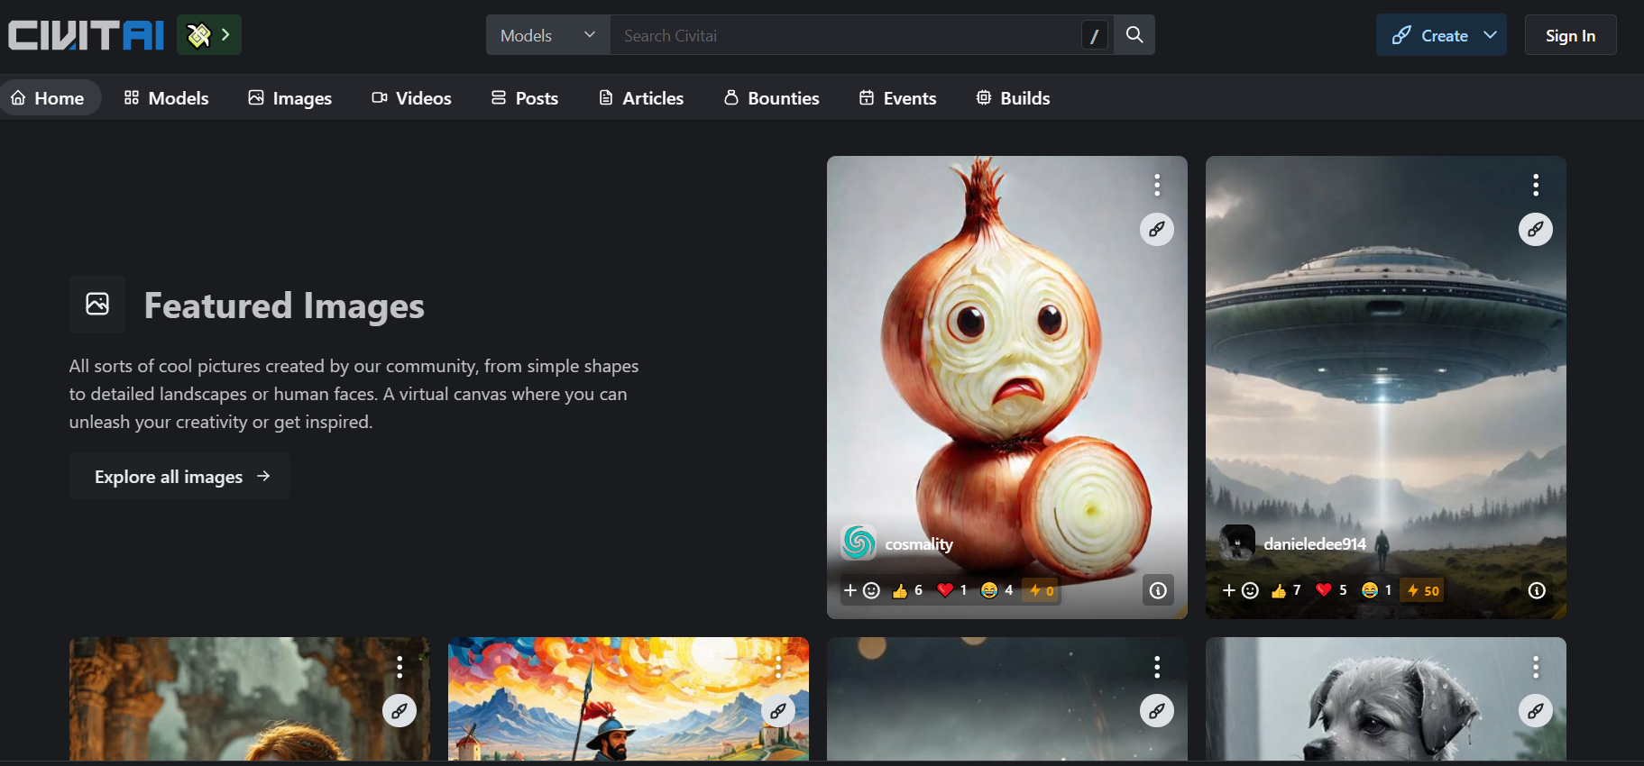The height and width of the screenshot is (766, 1644).
Task: Open the Create dropdown
Action: (1441, 35)
